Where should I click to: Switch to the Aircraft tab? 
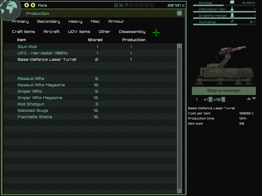click(x=51, y=32)
